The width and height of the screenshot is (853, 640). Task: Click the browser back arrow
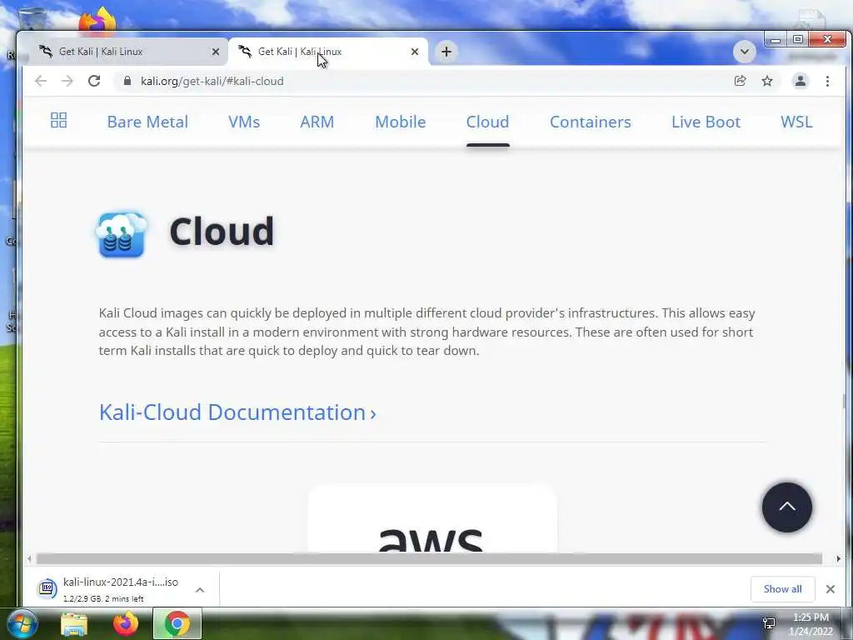click(41, 81)
